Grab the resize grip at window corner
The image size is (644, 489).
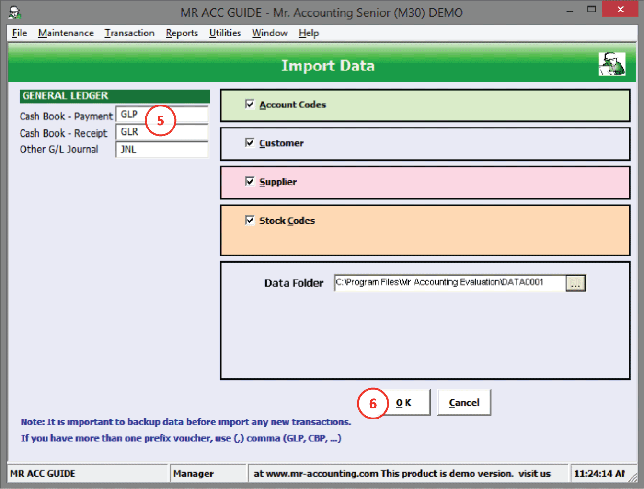tap(632, 477)
